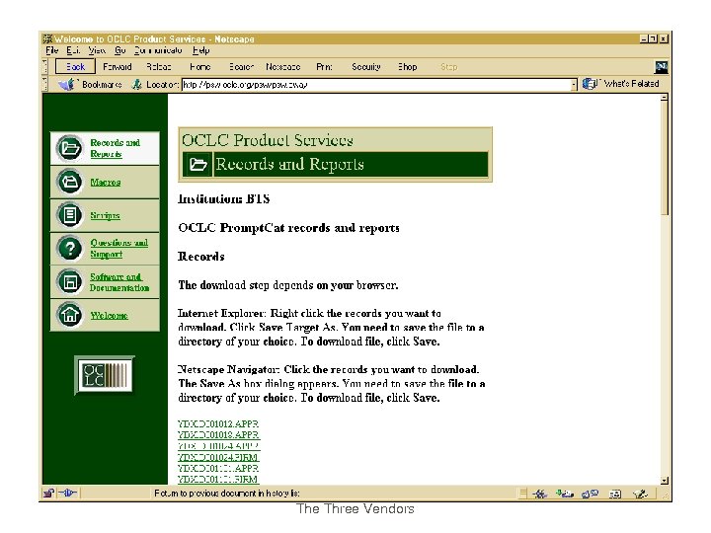Open Mail inbox from component bar icon
This screenshot has height=533, width=711.
(565, 494)
